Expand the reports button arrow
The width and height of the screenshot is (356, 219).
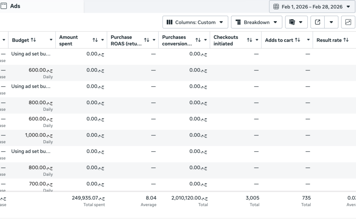click(301, 22)
